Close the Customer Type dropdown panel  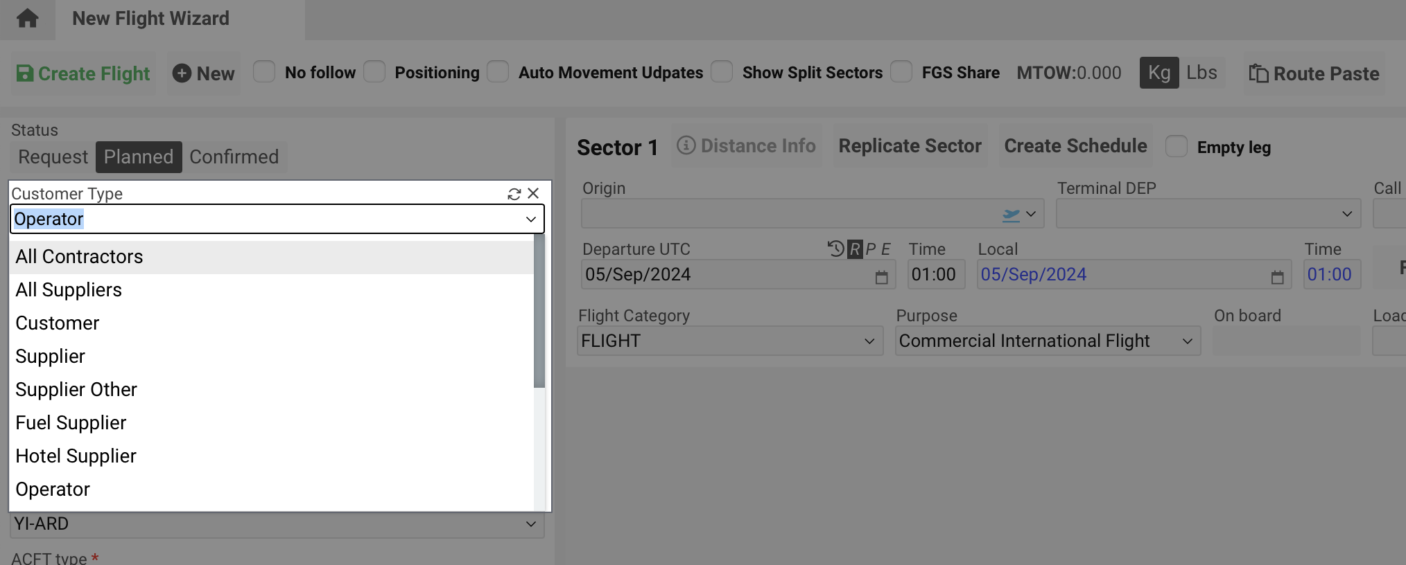533,194
